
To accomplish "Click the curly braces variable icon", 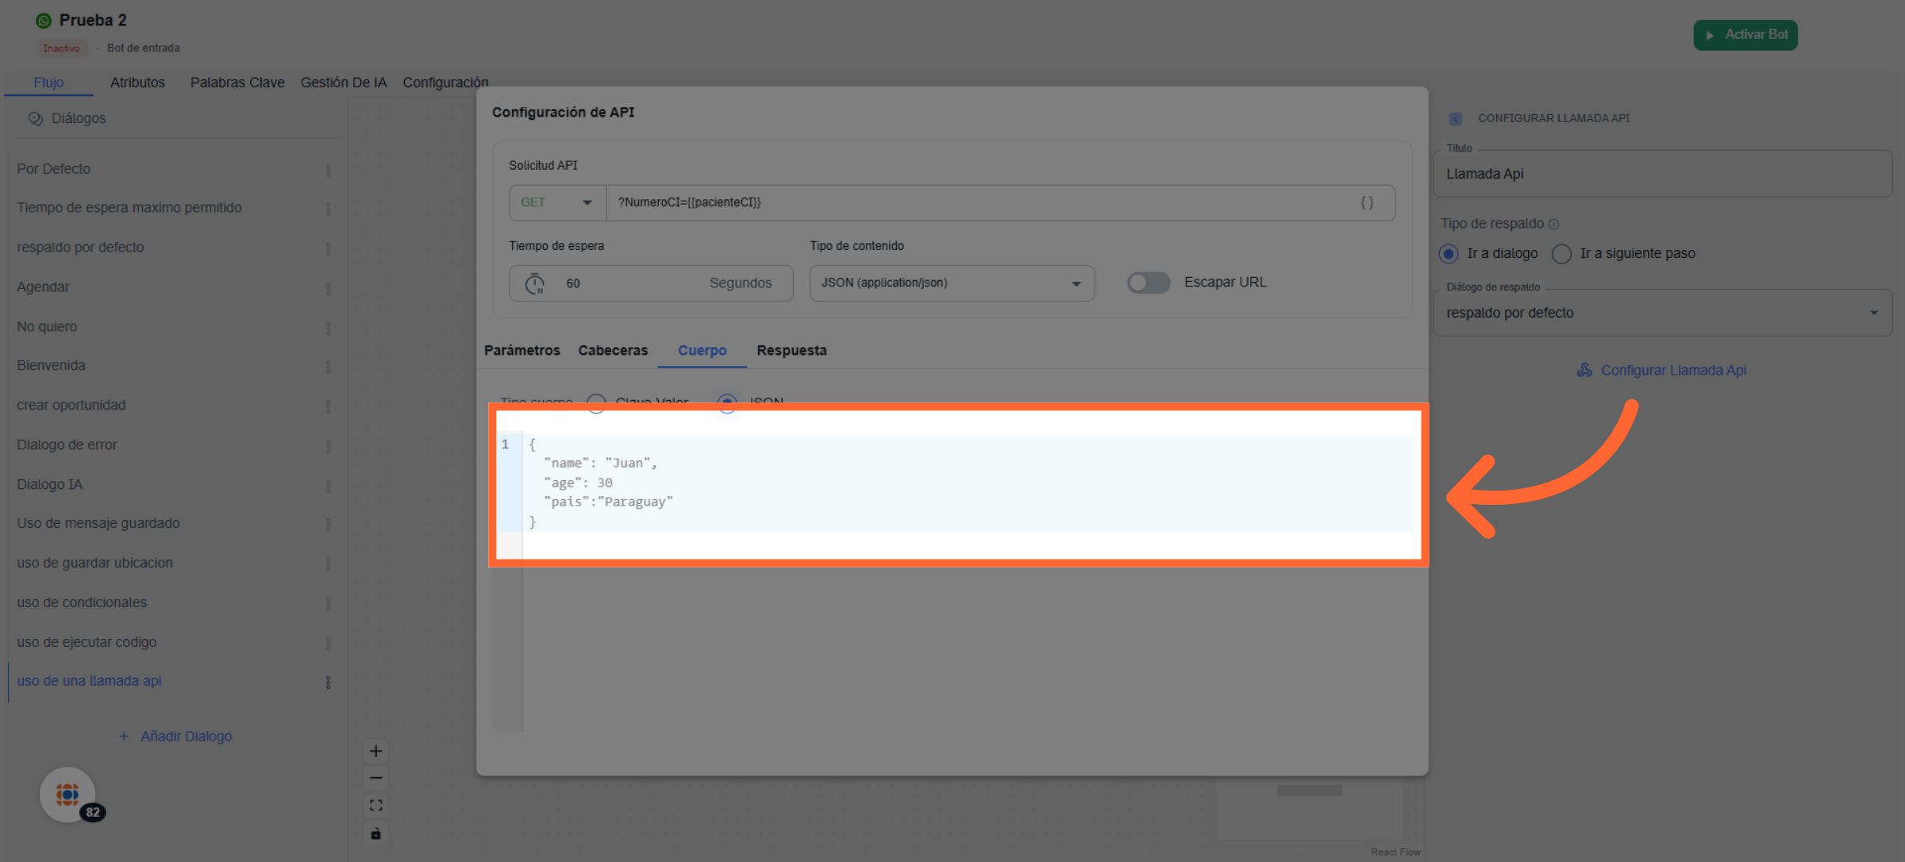I will [x=1367, y=202].
